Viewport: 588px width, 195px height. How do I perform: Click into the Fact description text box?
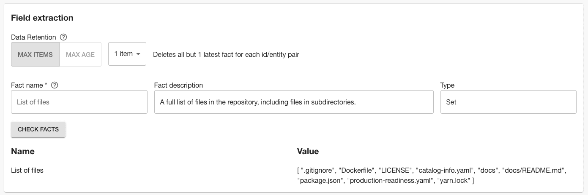[x=294, y=102]
